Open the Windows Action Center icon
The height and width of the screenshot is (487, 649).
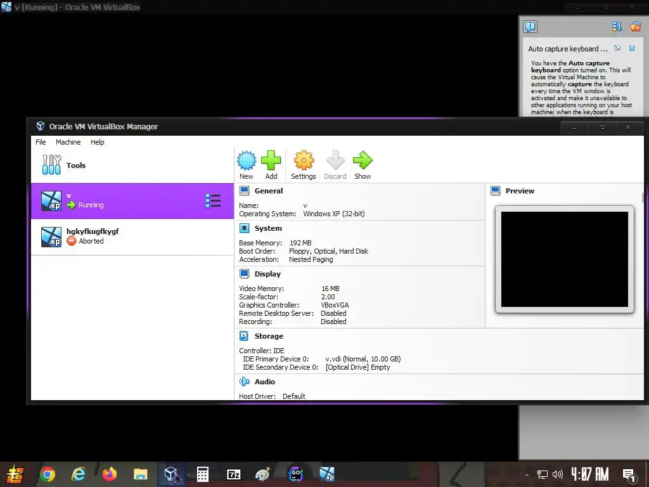pyautogui.click(x=629, y=475)
